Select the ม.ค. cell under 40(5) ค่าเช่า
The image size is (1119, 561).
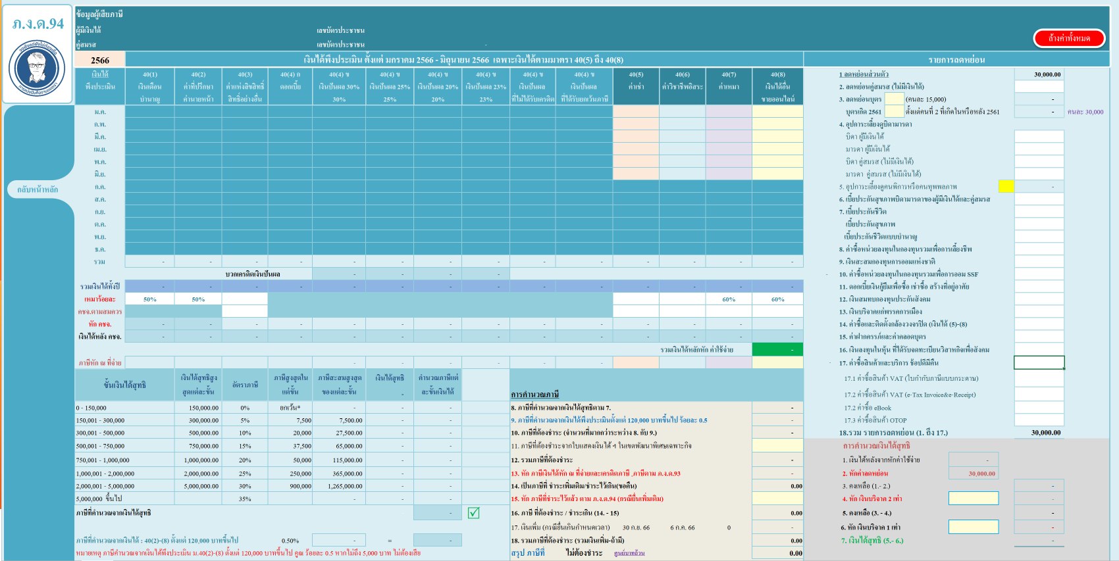[636, 112]
